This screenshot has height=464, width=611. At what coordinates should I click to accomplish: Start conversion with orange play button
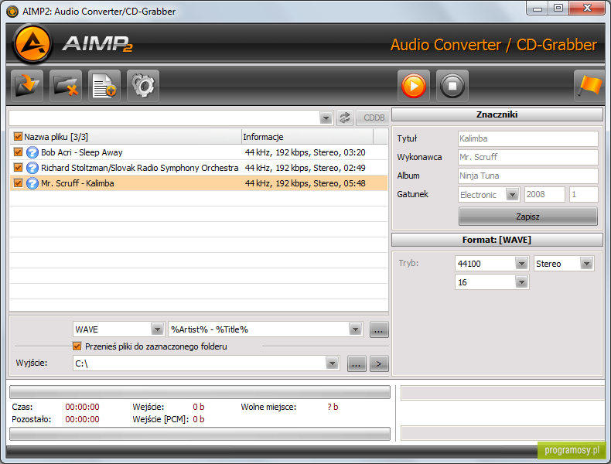[414, 86]
